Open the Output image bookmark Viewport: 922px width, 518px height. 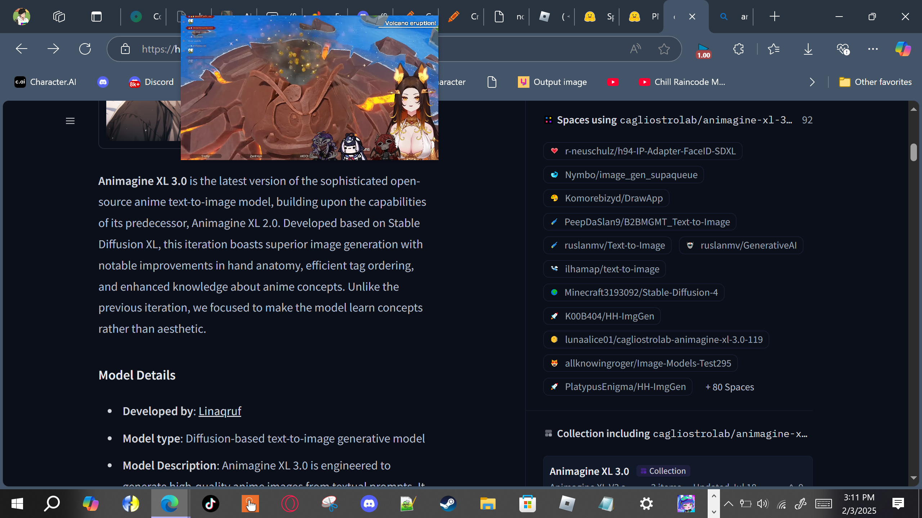[552, 82]
